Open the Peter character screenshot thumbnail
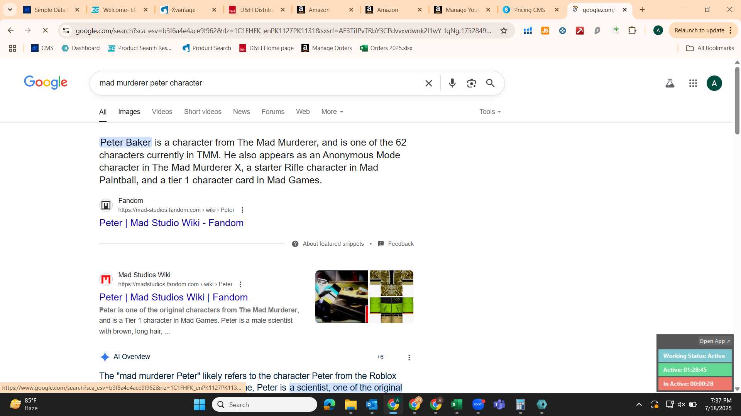Image resolution: width=741 pixels, height=416 pixels. pos(342,297)
